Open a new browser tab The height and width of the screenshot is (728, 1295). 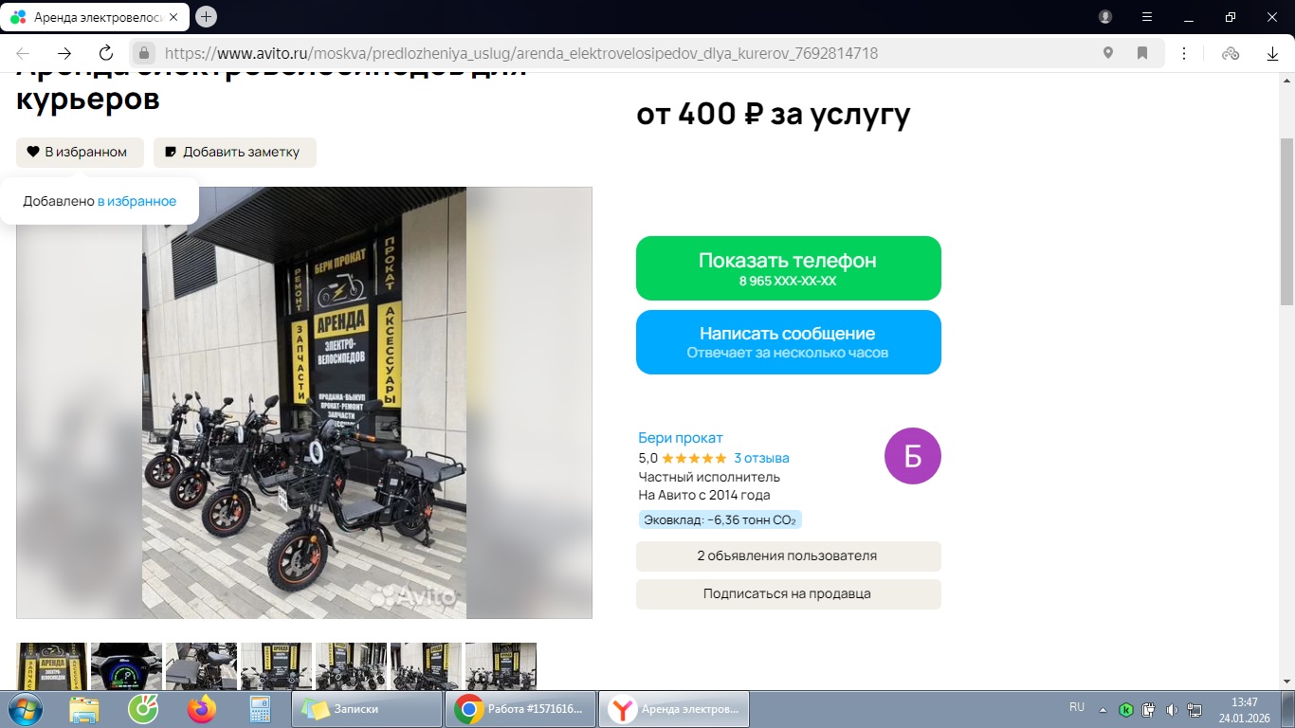click(x=206, y=17)
